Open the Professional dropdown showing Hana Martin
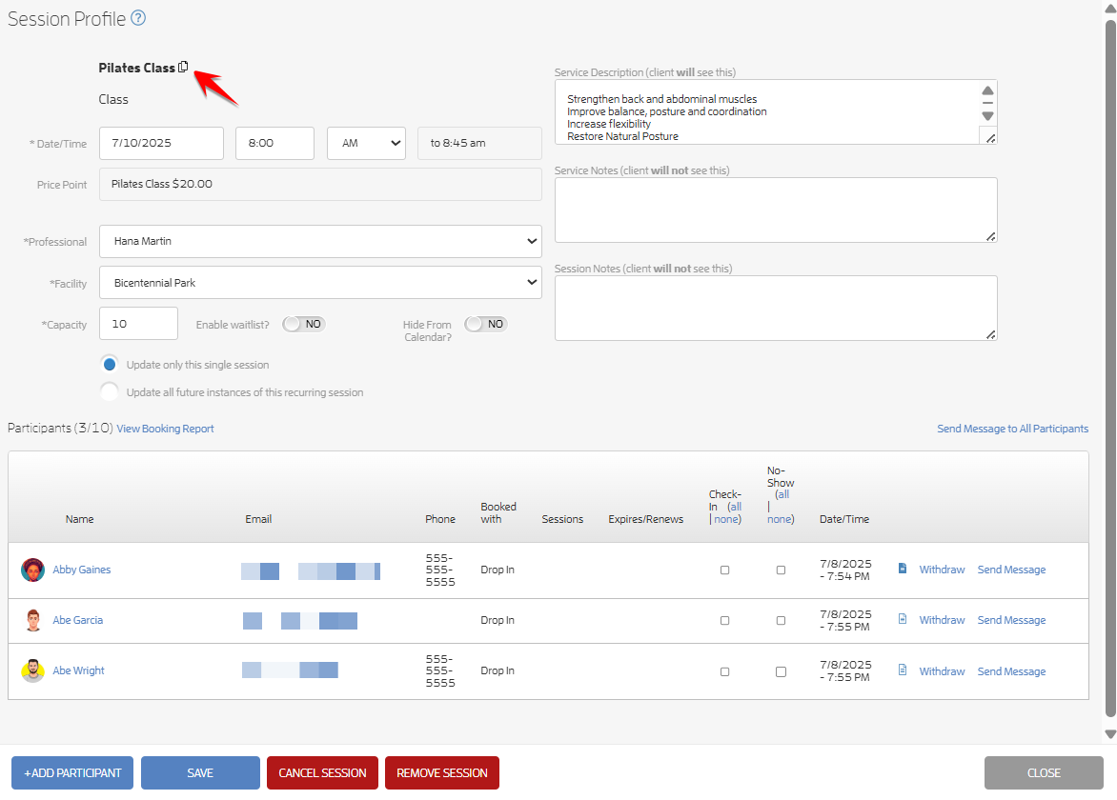The width and height of the screenshot is (1117, 800). (x=320, y=241)
